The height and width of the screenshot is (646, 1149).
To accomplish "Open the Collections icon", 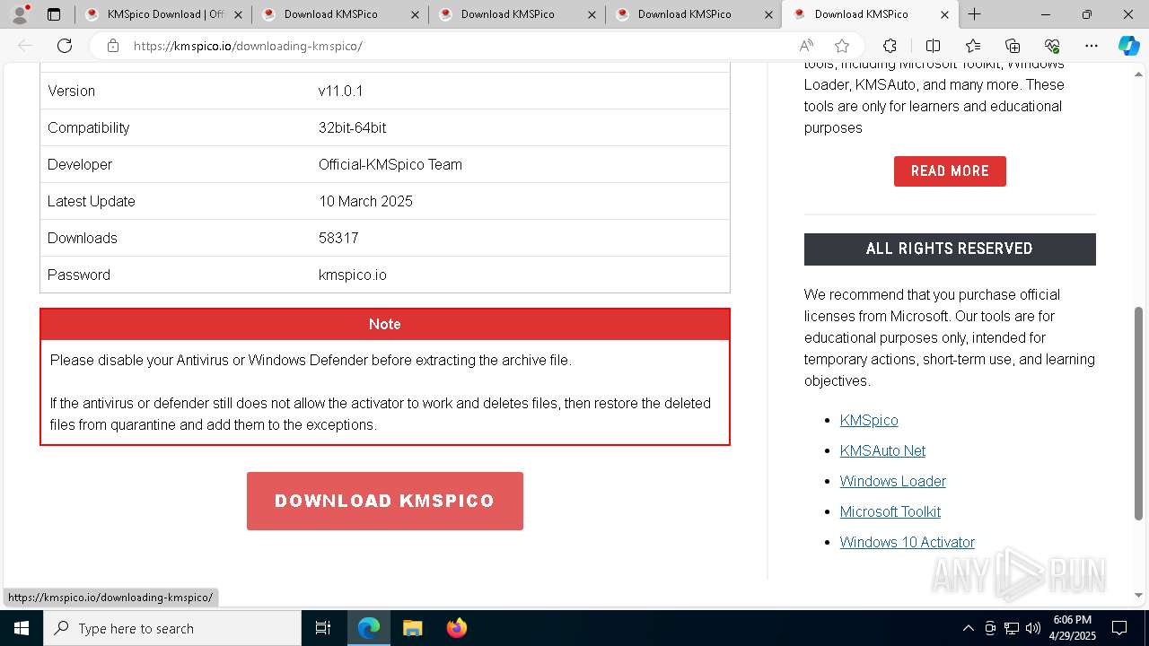I will [1013, 46].
